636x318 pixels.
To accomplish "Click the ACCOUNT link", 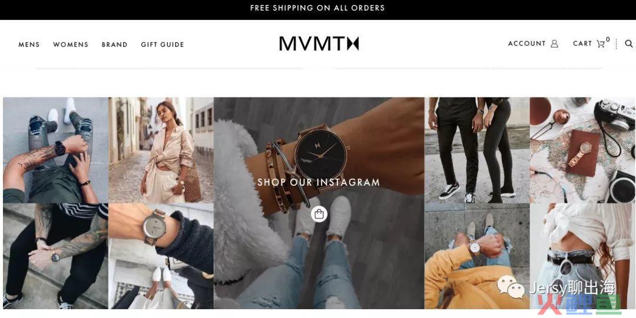I will 527,43.
